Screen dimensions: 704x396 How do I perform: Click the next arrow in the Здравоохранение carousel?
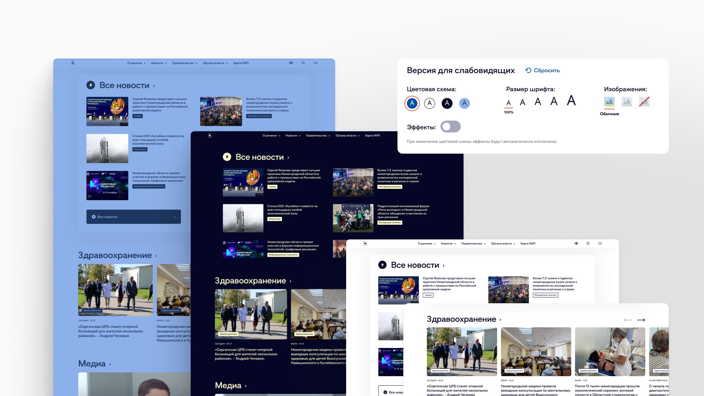tap(641, 320)
